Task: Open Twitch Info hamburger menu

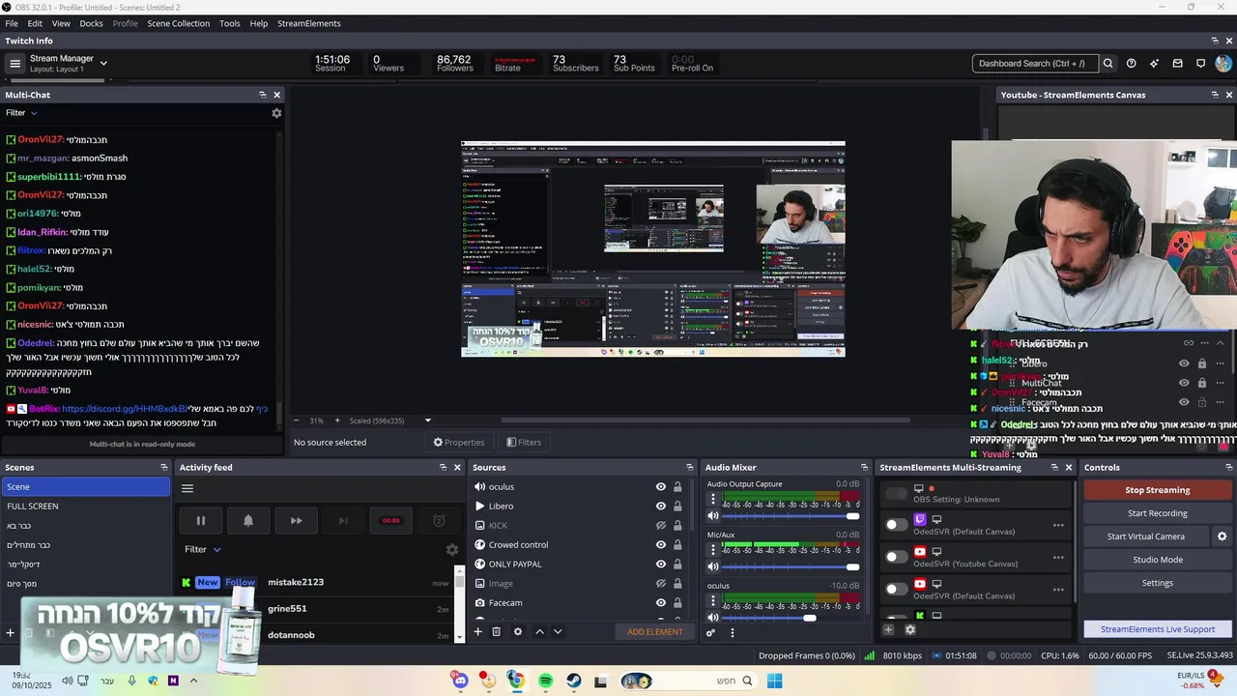Action: point(14,64)
